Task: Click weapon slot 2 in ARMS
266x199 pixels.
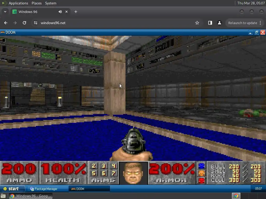Action: (94, 166)
